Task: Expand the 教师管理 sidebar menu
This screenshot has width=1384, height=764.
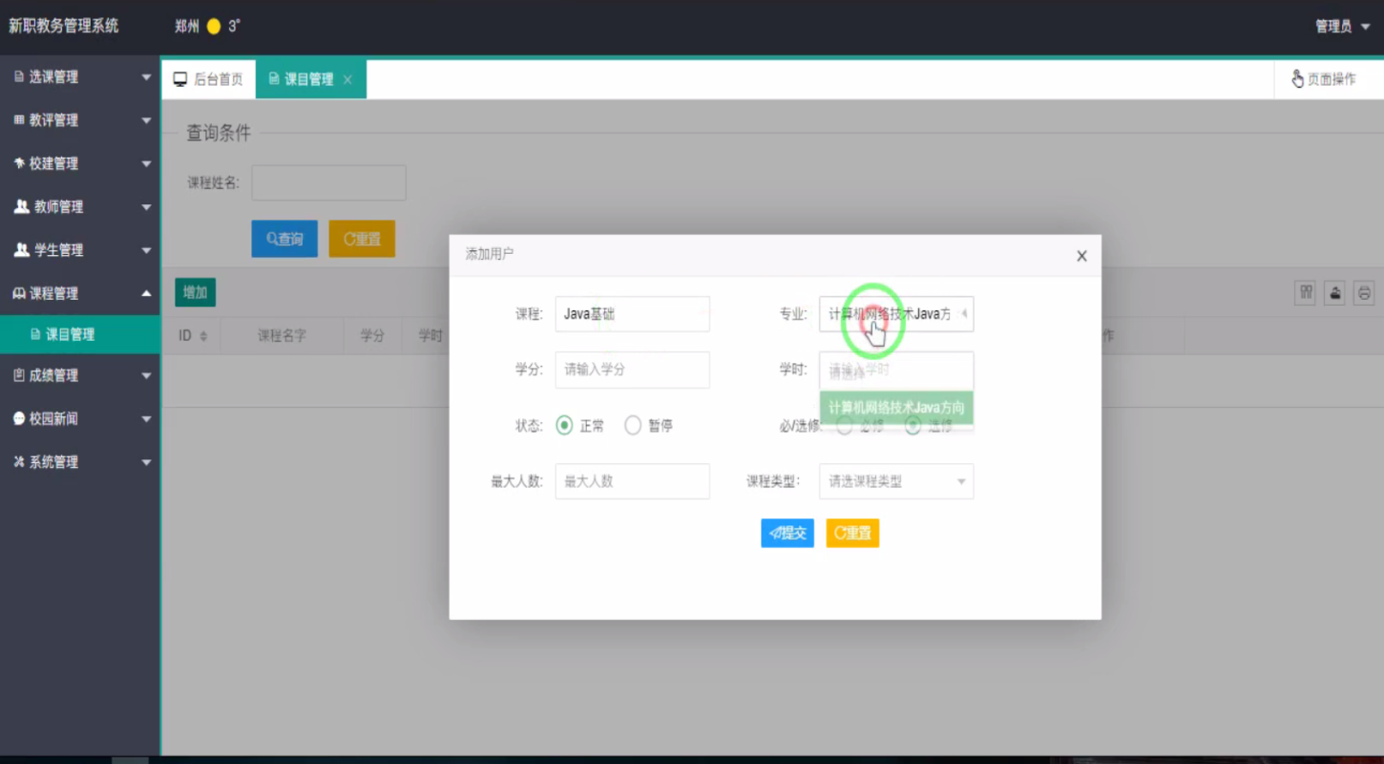Action: pos(80,206)
